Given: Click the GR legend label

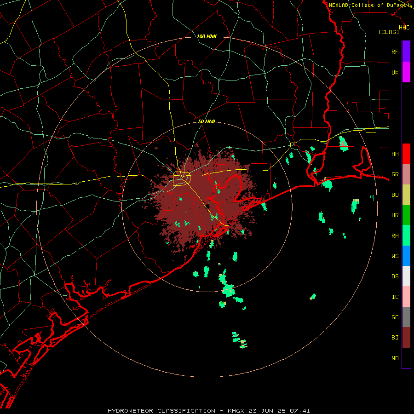Looking at the screenshot, I should pos(395,174).
